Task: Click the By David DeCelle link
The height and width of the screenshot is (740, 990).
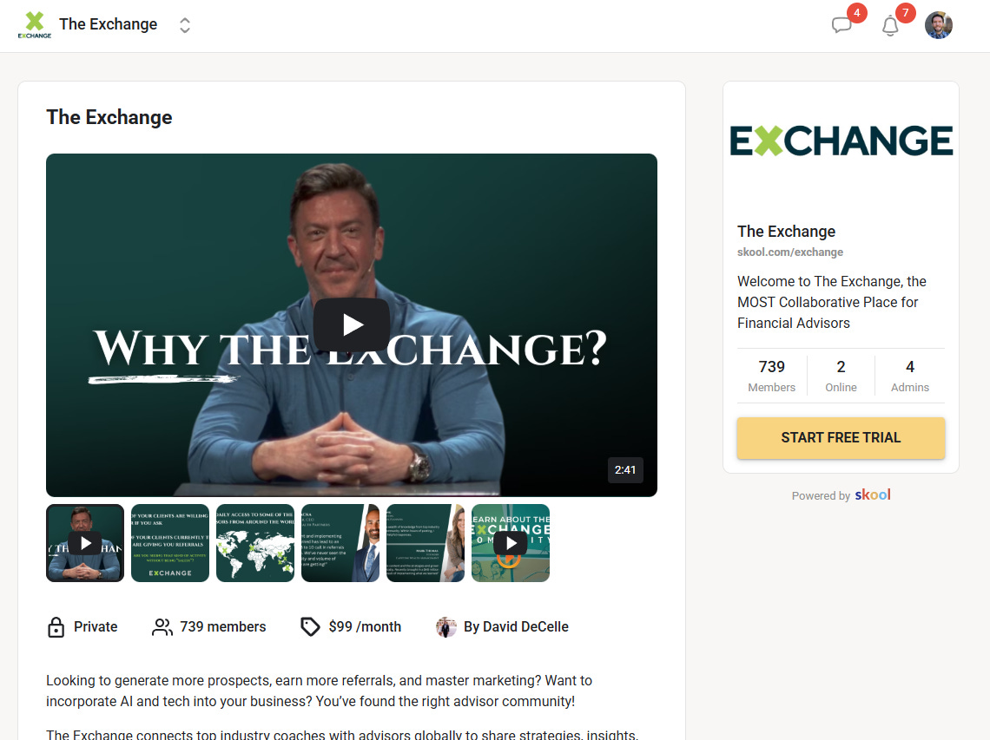Action: pyautogui.click(x=516, y=626)
